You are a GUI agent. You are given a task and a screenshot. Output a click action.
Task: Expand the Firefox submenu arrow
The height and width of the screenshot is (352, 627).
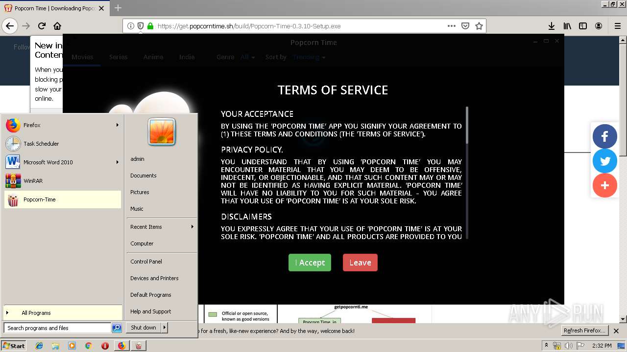(x=117, y=125)
